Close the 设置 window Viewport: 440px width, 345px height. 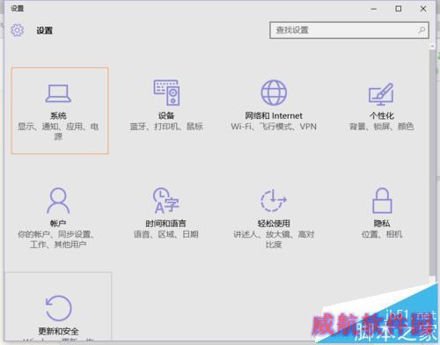423,9
